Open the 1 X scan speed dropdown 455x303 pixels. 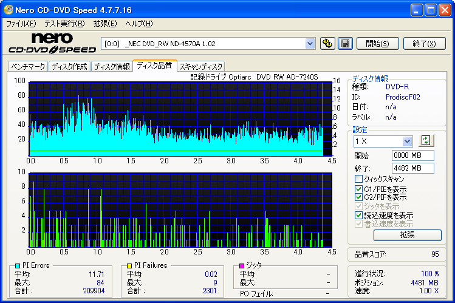[407, 141]
